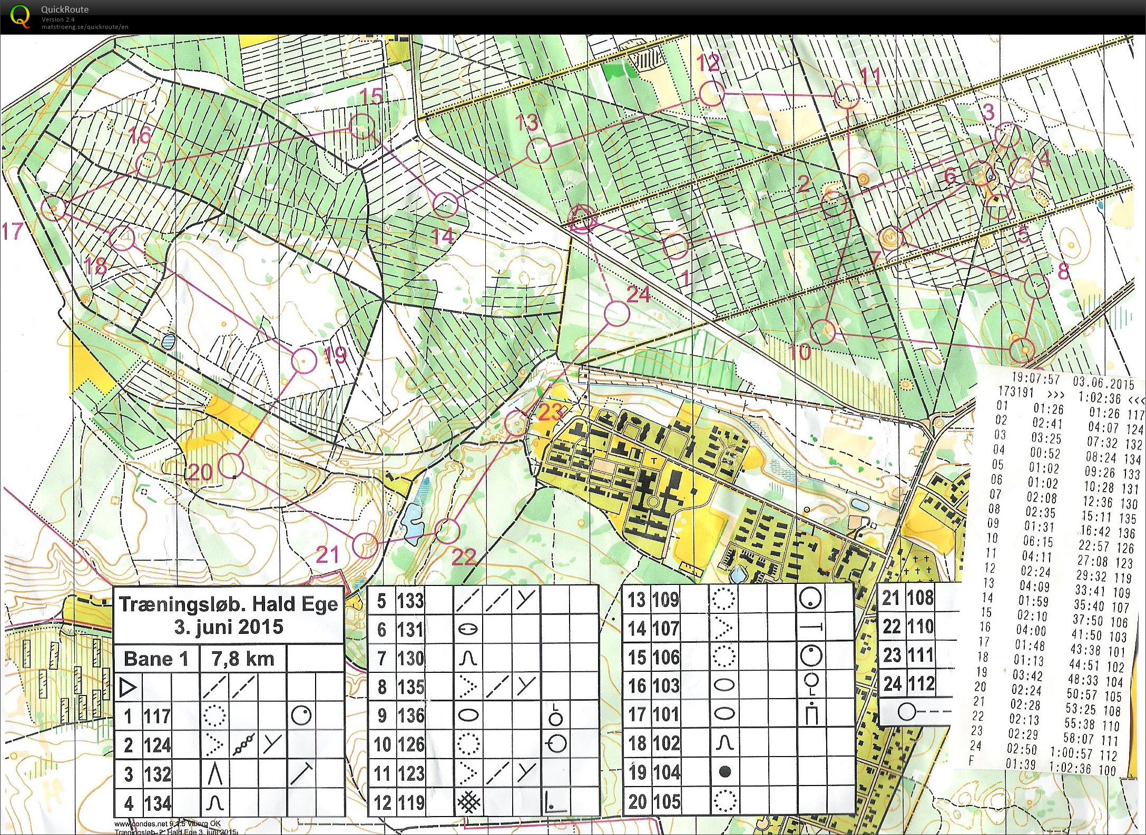This screenshot has height=835, width=1146.
Task: Click code 110 in the description table
Action: pyautogui.click(x=920, y=627)
